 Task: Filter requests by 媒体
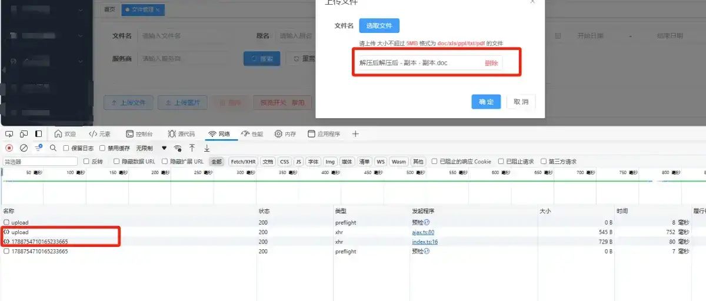click(x=347, y=162)
